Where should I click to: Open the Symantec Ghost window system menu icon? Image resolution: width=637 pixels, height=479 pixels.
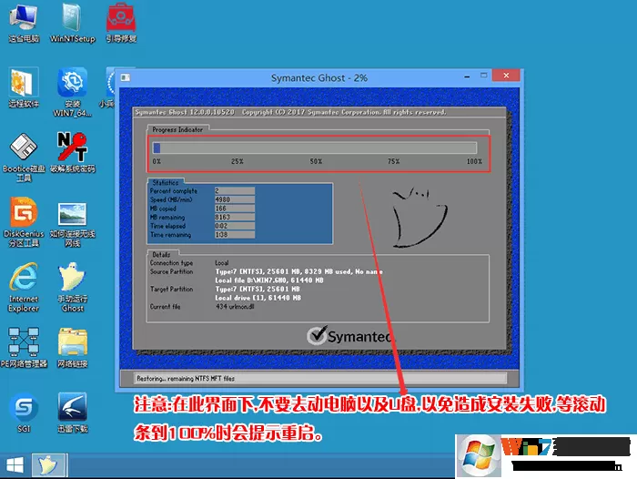(x=126, y=77)
